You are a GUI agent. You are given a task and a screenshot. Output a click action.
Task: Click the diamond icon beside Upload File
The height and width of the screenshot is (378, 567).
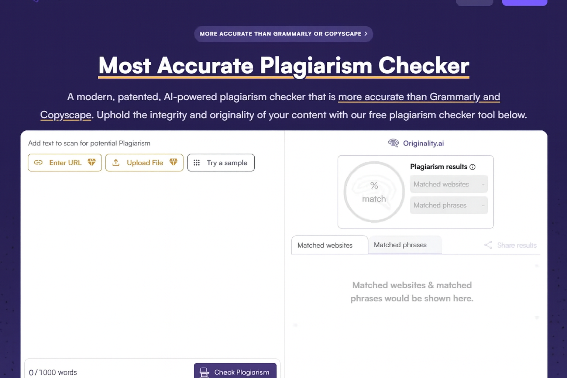click(x=173, y=162)
